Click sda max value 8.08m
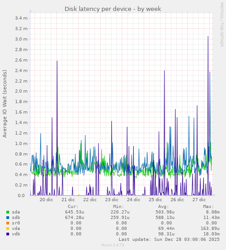The image size is (226, 250). (213, 212)
